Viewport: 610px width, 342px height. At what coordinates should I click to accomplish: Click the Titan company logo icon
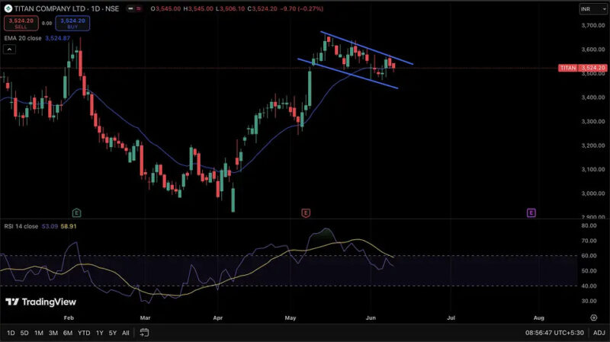(x=8, y=9)
